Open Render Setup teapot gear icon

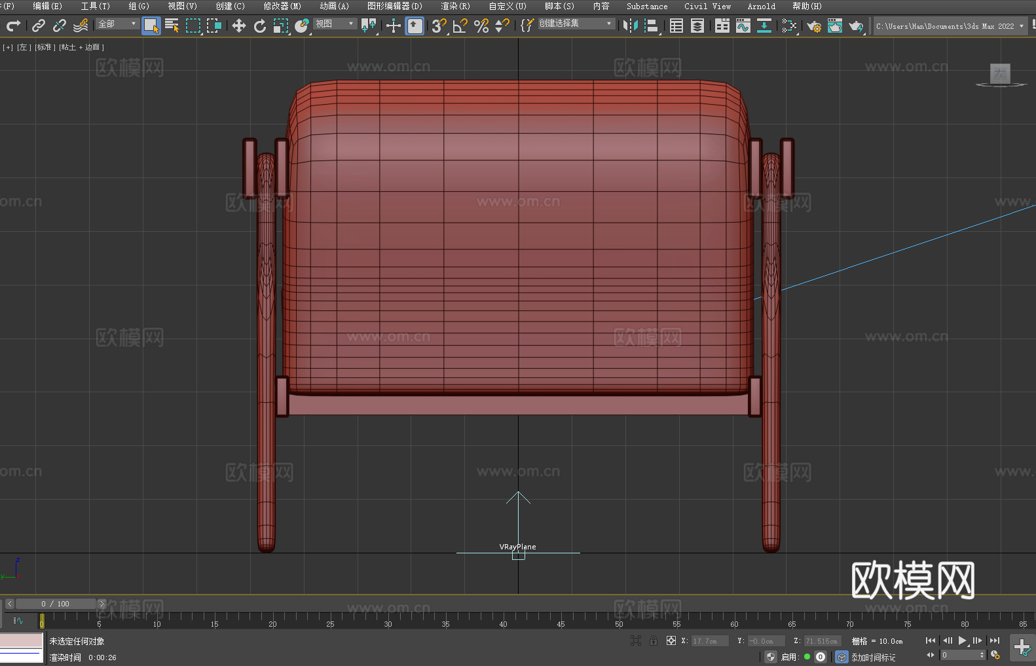(x=814, y=26)
